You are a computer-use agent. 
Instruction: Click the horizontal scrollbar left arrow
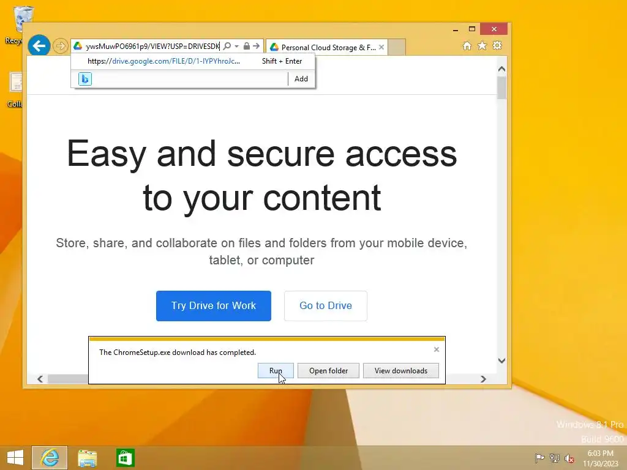[x=40, y=379]
